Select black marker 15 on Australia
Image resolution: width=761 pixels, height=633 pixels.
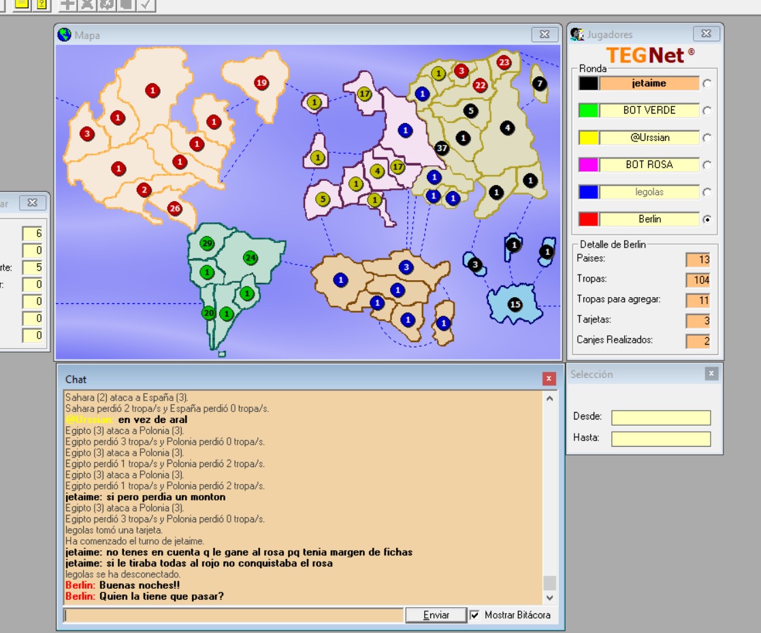click(515, 305)
